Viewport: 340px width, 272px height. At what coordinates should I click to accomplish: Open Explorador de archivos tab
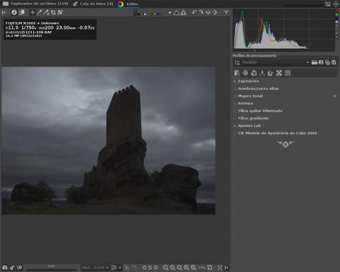pos(36,4)
